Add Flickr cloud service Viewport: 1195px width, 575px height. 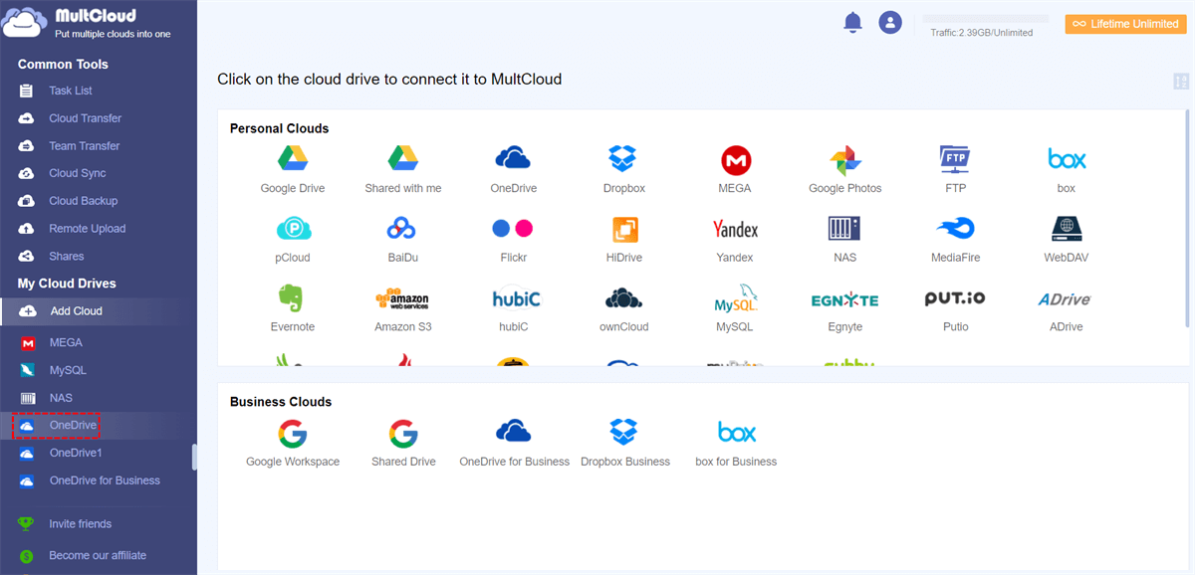[513, 229]
